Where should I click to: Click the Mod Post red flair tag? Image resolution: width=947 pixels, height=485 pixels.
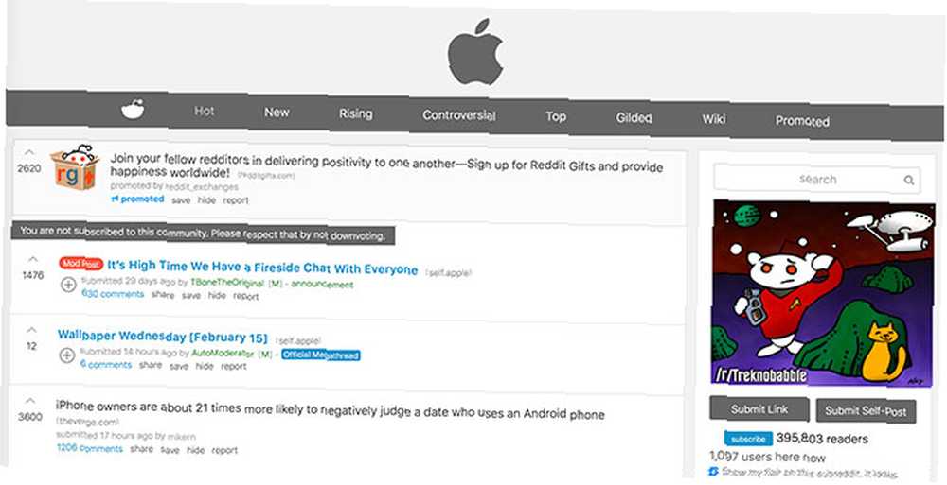tap(80, 264)
